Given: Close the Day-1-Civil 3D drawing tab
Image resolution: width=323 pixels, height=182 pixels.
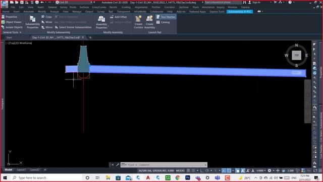Looking at the screenshot, I should (83, 37).
